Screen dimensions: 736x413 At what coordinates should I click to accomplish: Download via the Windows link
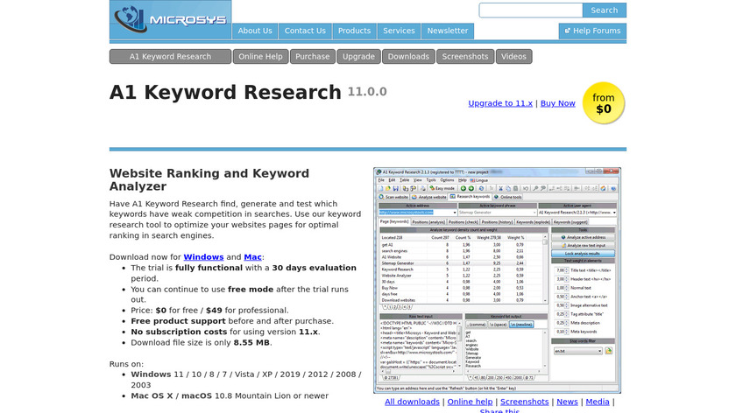click(x=203, y=257)
